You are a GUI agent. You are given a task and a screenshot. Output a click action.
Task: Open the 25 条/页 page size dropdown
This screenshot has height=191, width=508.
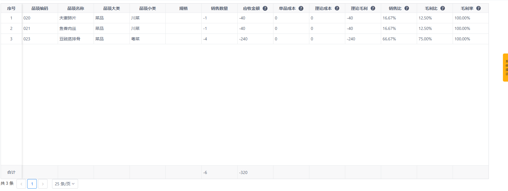[65, 184]
